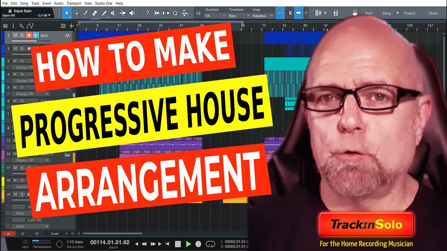Open the Studio One menu
Screen dimensions: 447x251
point(104,3)
